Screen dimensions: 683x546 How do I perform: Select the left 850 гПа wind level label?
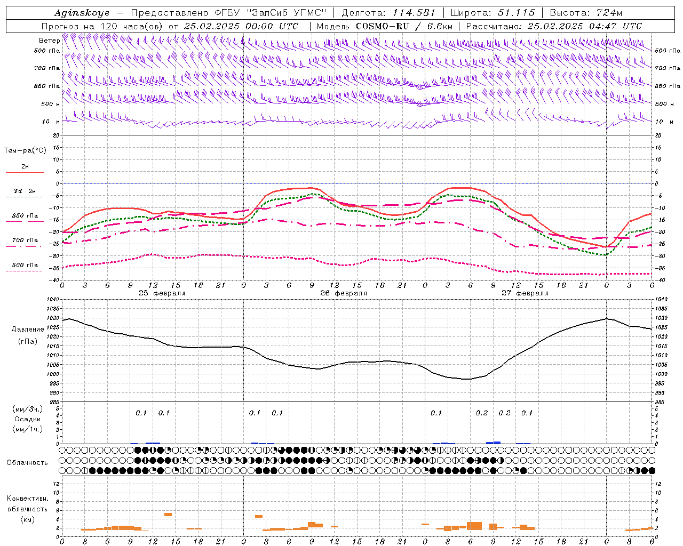coord(47,86)
